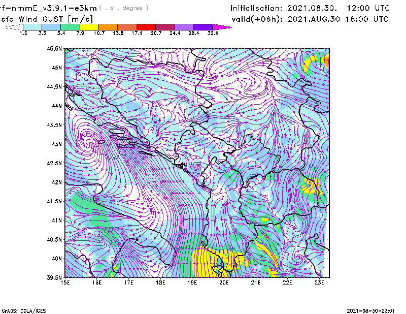Click the "15E" longitude label
Screen dimensions: 406x314
(x=65, y=282)
